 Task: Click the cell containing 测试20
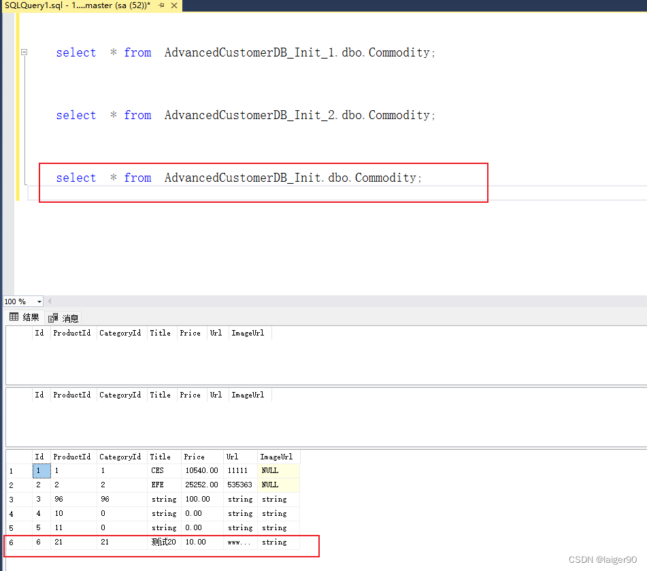(163, 542)
